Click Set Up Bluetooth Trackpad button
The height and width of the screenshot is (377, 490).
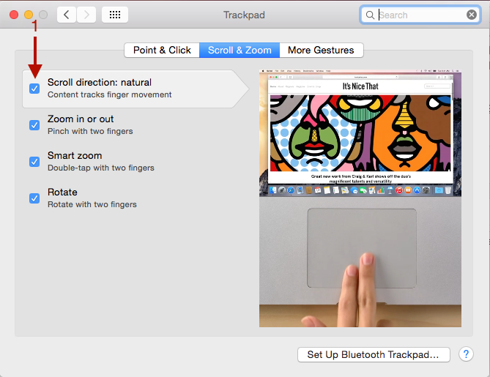pyautogui.click(x=374, y=355)
